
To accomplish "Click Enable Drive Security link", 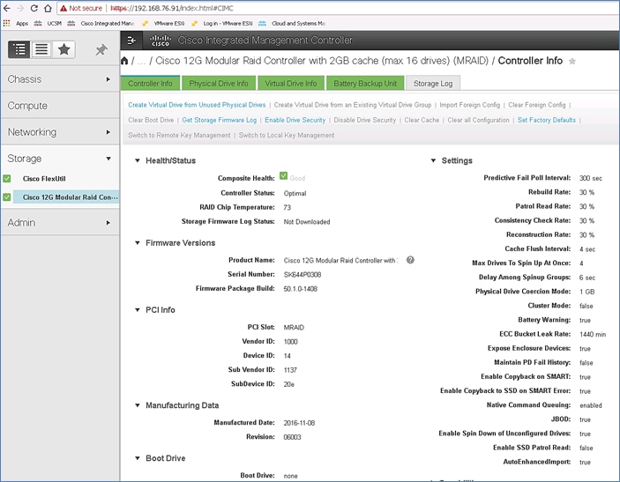I will (x=295, y=120).
